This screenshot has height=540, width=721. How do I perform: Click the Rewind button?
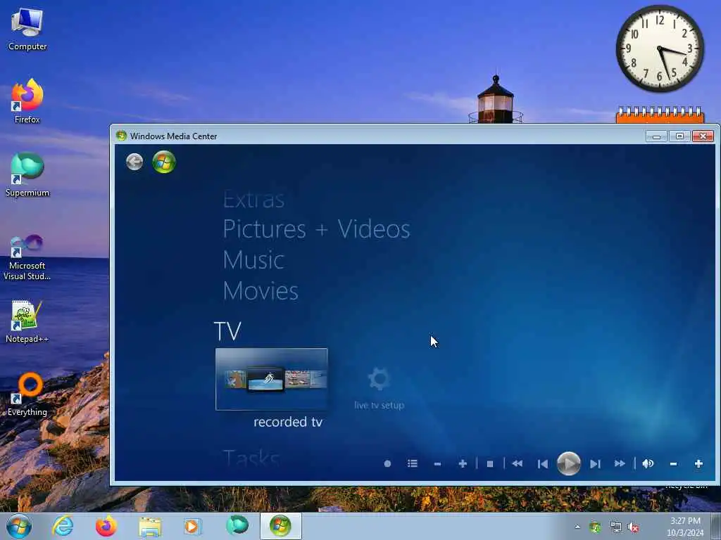click(x=518, y=464)
